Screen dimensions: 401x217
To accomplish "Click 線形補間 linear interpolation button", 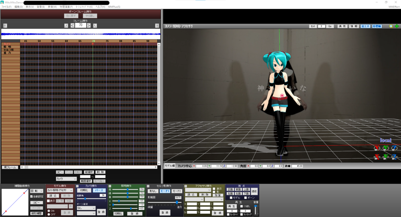I will click(x=37, y=213).
